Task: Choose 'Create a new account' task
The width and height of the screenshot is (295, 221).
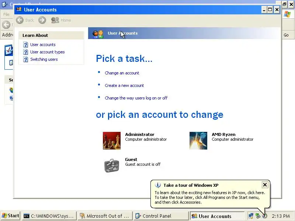Action: (x=124, y=85)
